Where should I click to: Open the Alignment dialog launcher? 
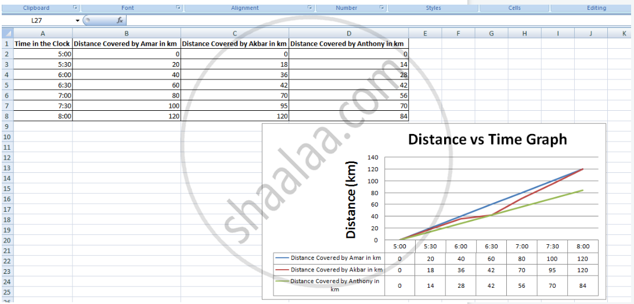click(310, 8)
